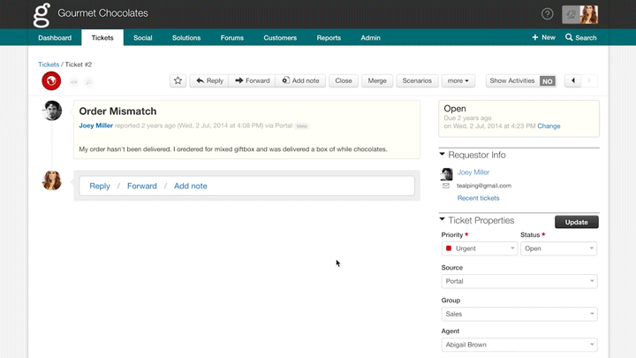Open the Solutions tab
The image size is (636, 358).
186,38
